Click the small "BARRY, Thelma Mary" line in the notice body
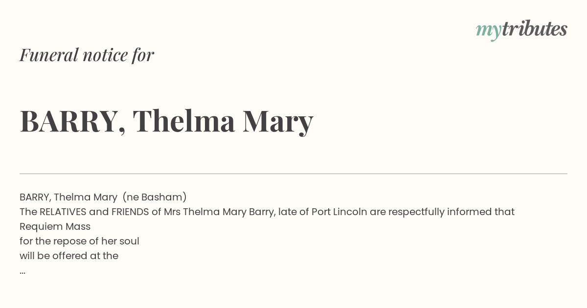Image resolution: width=587 pixels, height=308 pixels. tap(68, 197)
